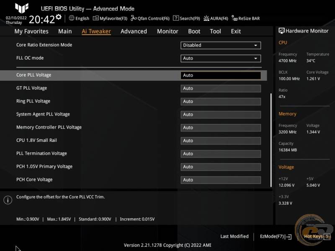Viewport: 335px width, 251px height.
Task: Click the 3200 MHz memory frequency value
Action: (288, 132)
